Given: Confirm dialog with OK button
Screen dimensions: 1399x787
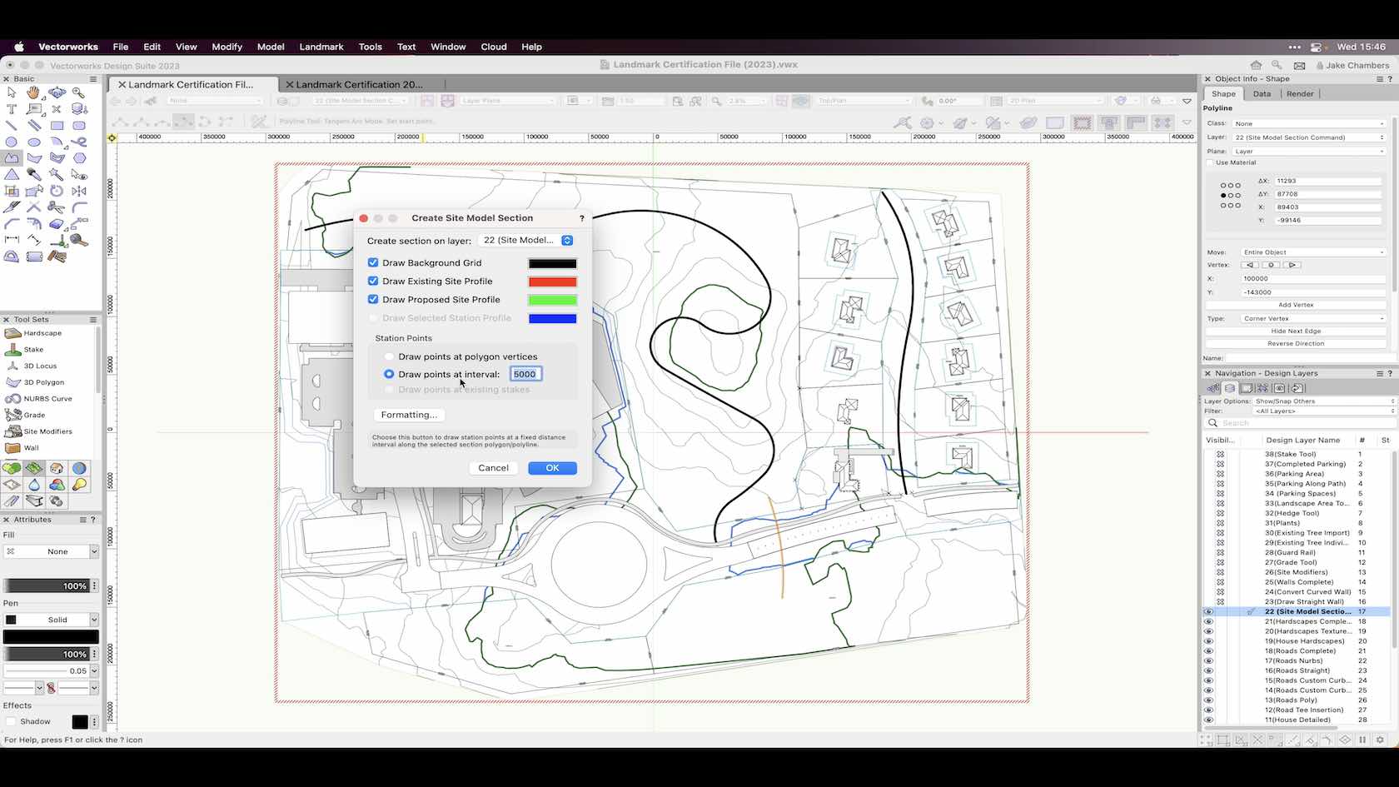Looking at the screenshot, I should 552,468.
